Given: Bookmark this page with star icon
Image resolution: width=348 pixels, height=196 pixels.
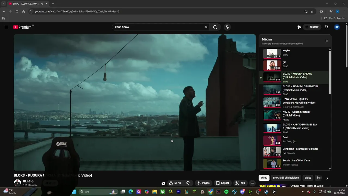Looking at the screenshot, I should click(x=312, y=11).
